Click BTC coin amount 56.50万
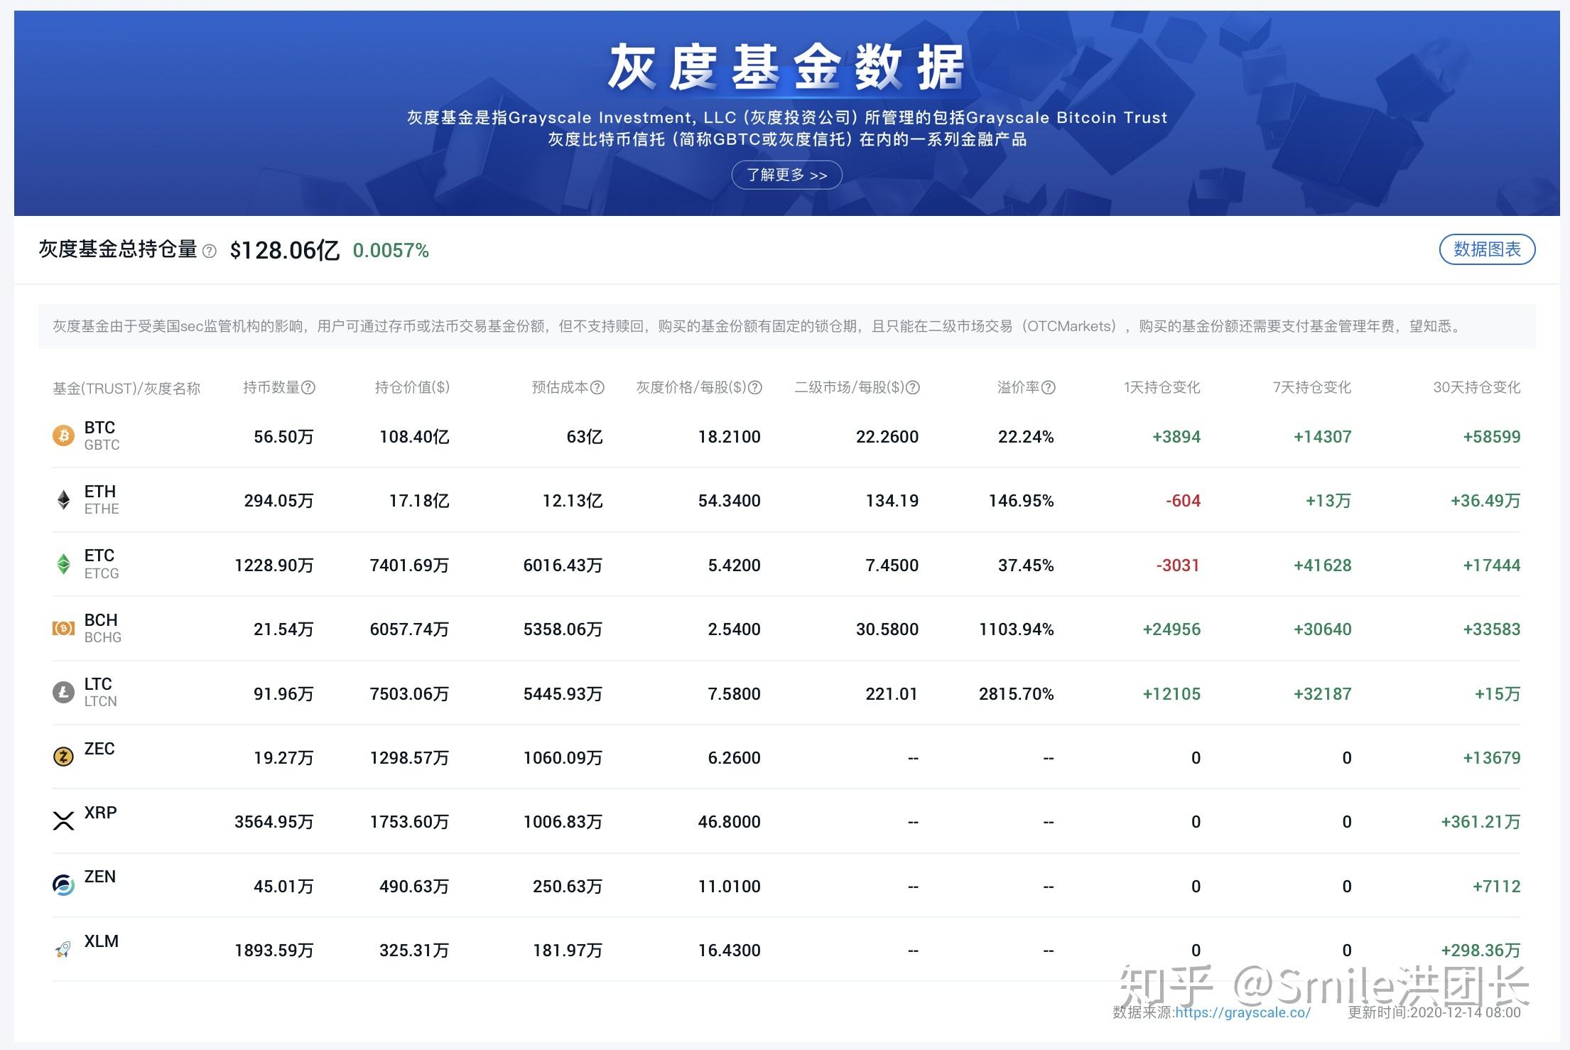Screen dimensions: 1570x1050 tap(283, 437)
